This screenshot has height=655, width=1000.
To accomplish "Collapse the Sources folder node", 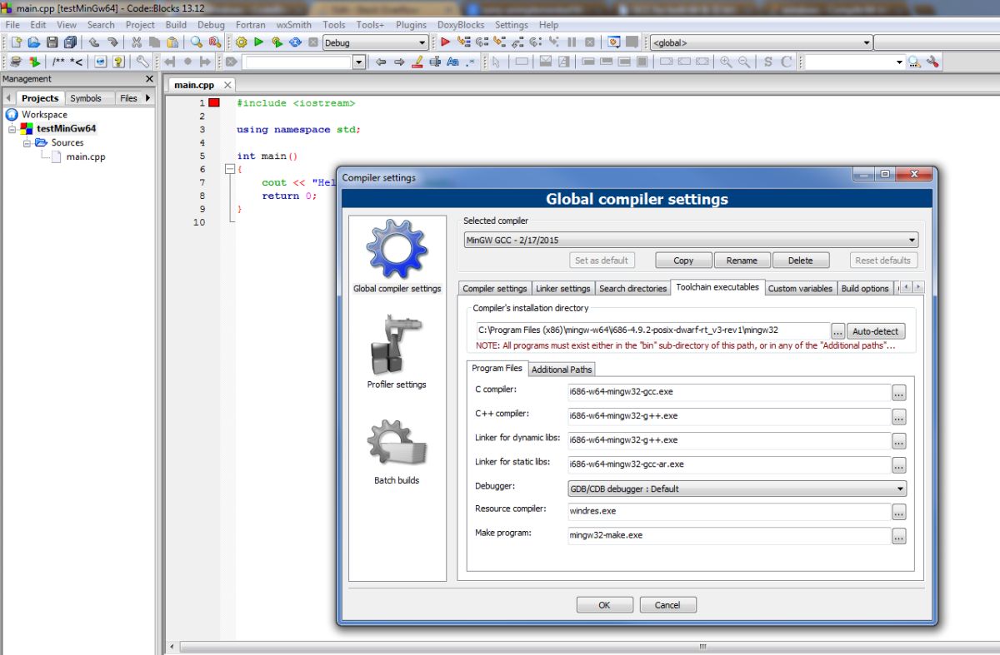I will pyautogui.click(x=27, y=143).
